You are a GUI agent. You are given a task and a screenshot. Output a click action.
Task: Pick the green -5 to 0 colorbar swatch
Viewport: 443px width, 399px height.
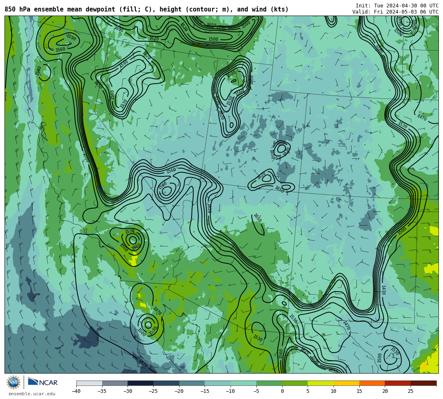(269, 383)
